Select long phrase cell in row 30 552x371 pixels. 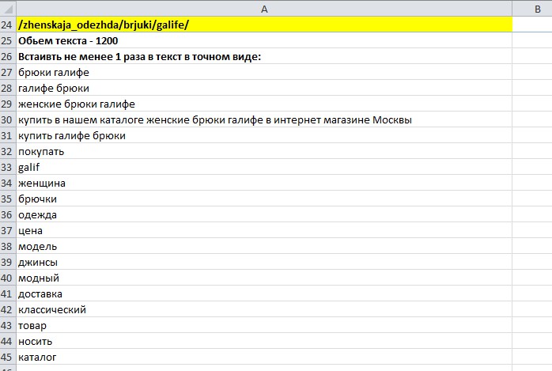(x=264, y=119)
